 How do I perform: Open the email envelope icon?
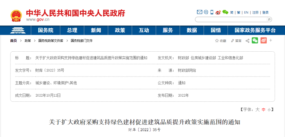[x=199, y=12]
